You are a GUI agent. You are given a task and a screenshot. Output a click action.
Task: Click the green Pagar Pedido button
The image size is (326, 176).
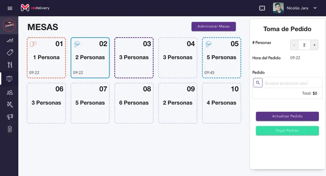pyautogui.click(x=287, y=131)
